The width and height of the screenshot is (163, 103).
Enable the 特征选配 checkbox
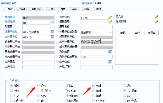66,95
